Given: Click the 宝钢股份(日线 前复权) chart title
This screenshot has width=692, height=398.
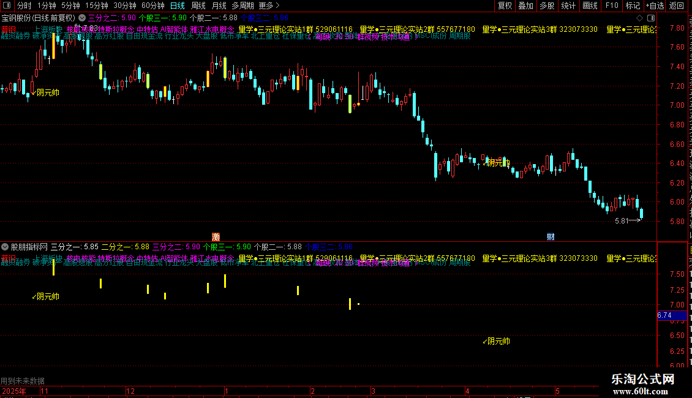Looking at the screenshot, I should [39, 18].
